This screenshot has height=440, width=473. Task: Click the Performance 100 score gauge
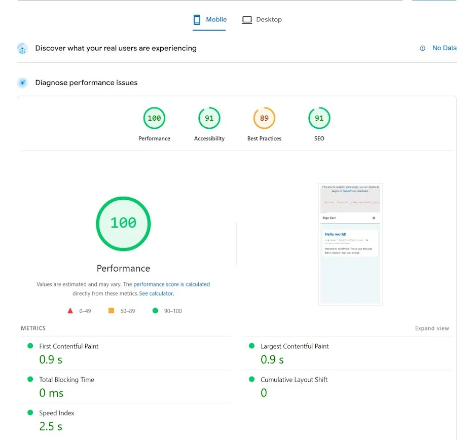[x=123, y=223]
